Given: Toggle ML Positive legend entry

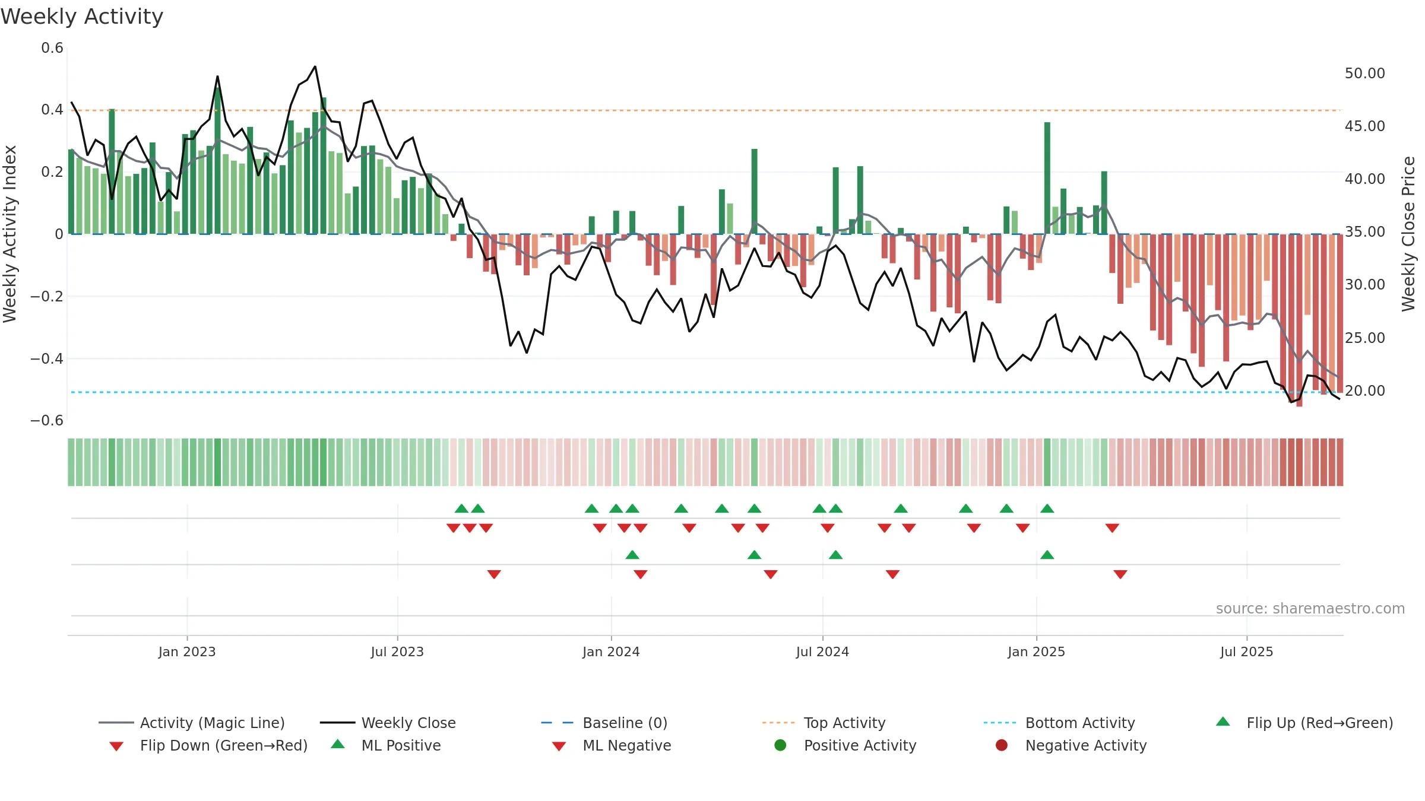Looking at the screenshot, I should click(x=386, y=745).
